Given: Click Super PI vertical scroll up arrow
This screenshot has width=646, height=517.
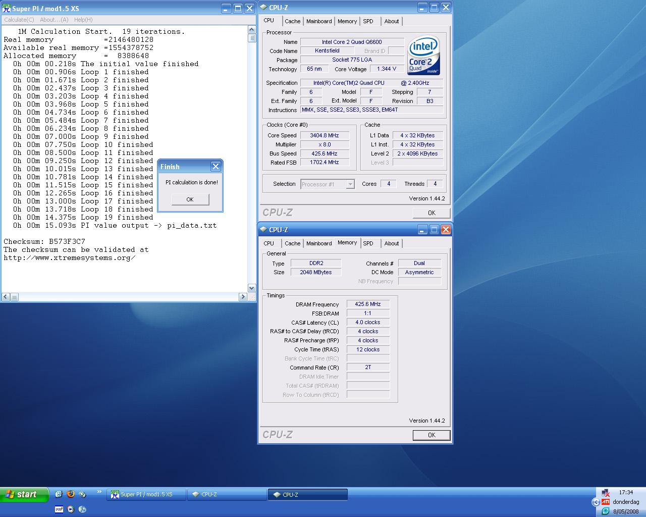Looking at the screenshot, I should [252, 29].
